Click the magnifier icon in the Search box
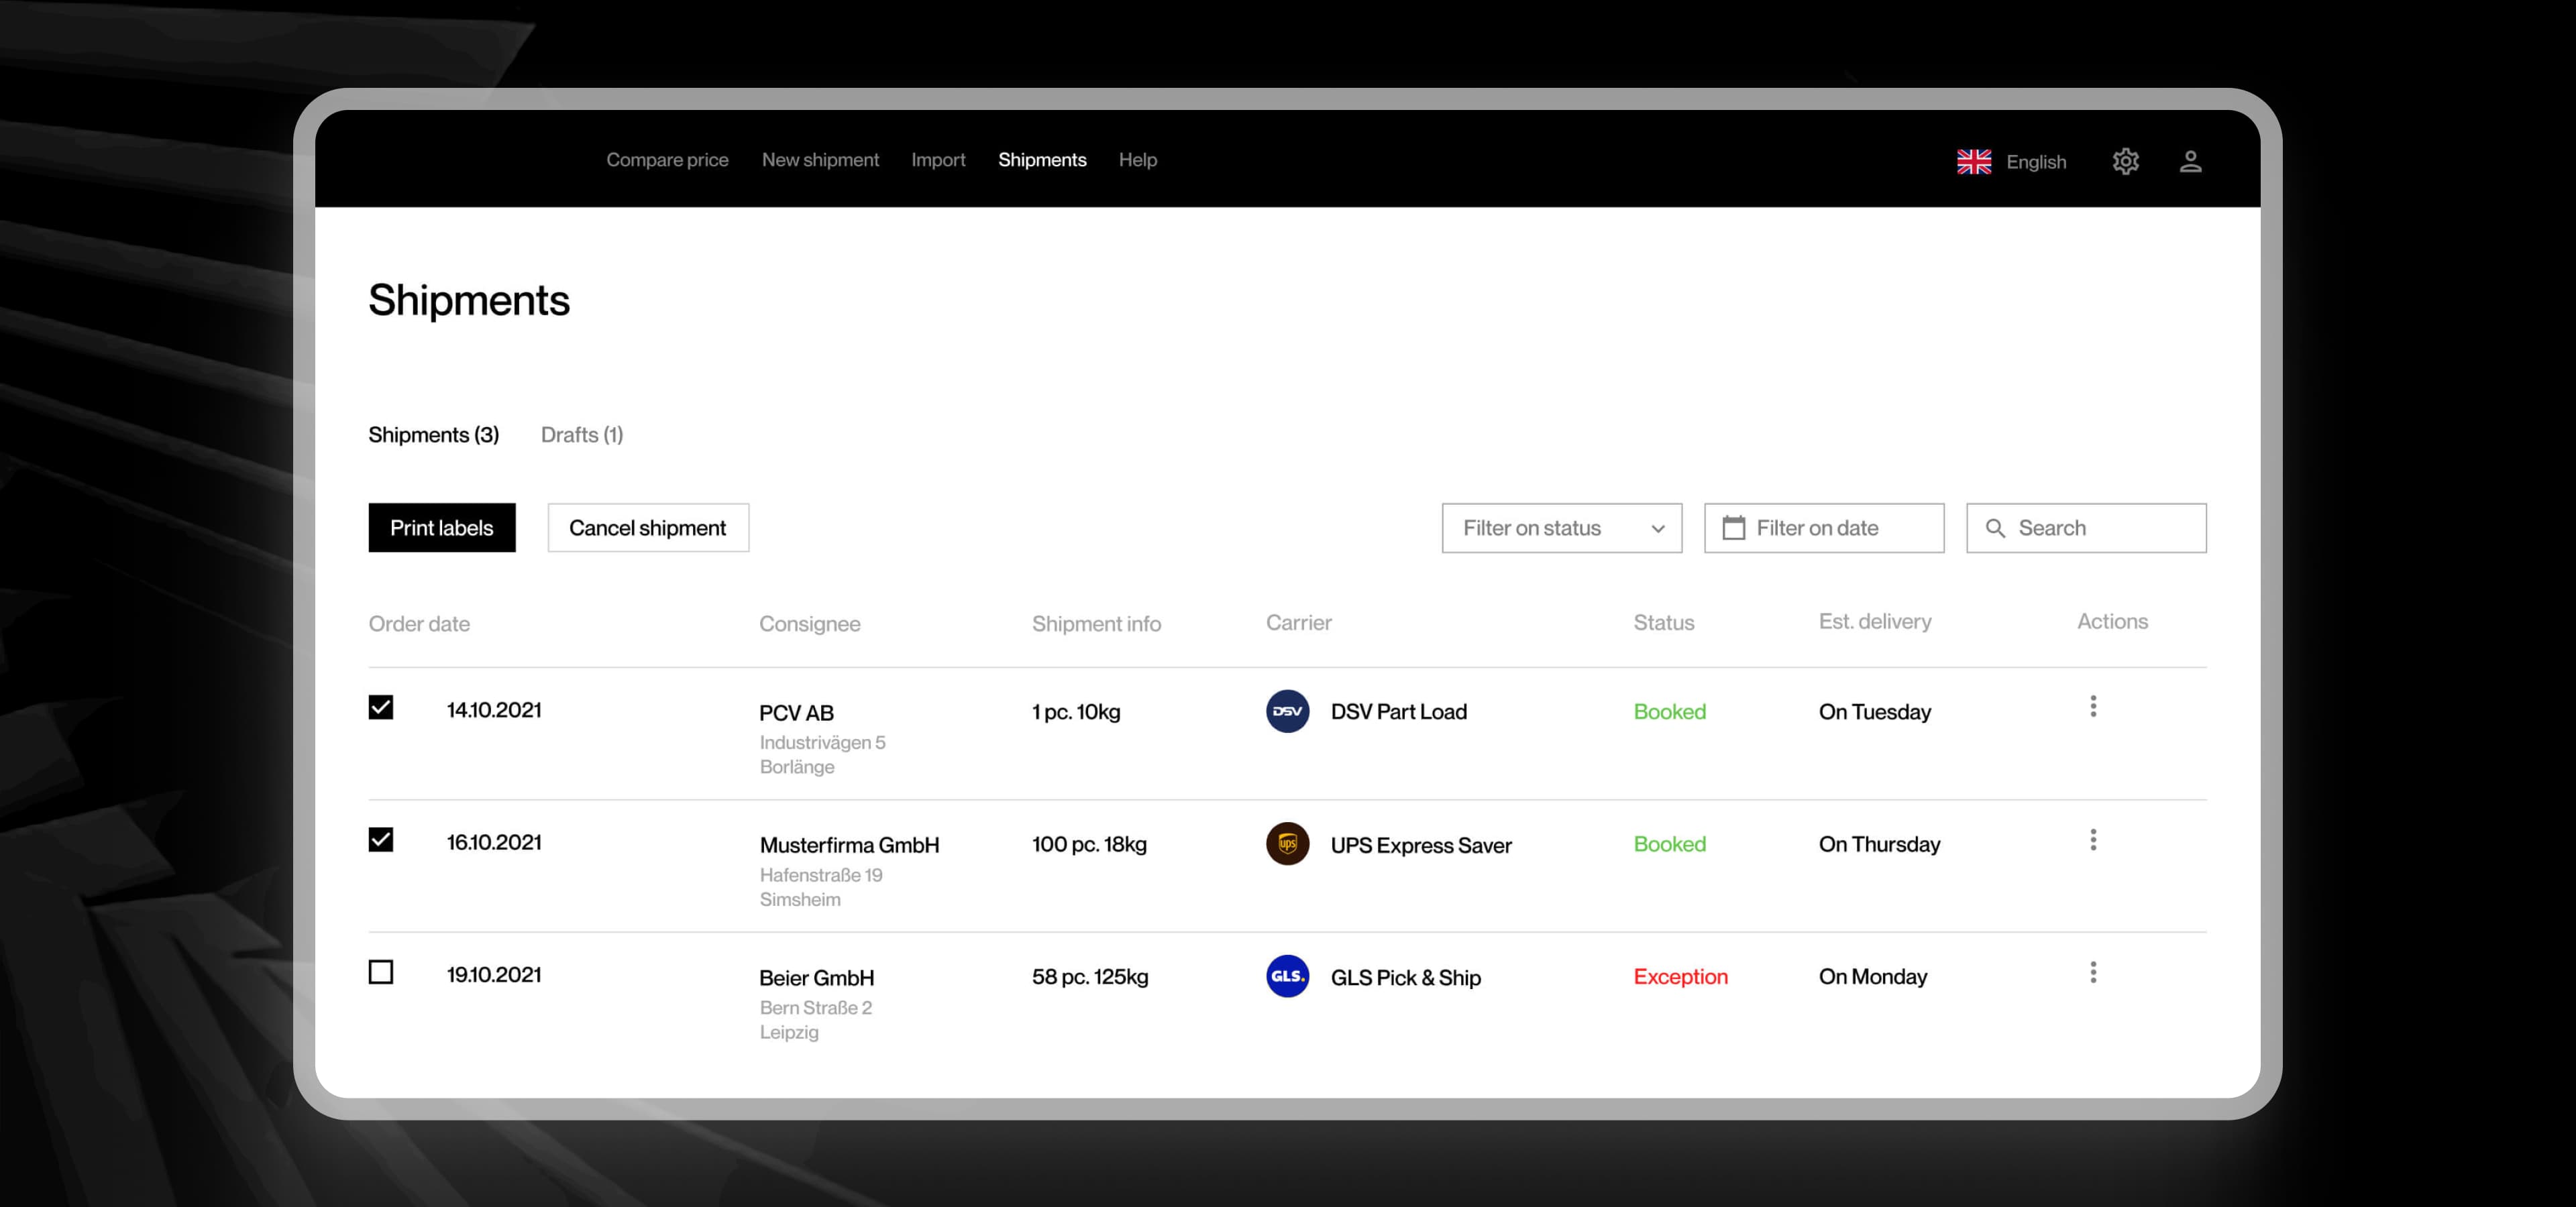This screenshot has height=1207, width=2576. [1996, 528]
